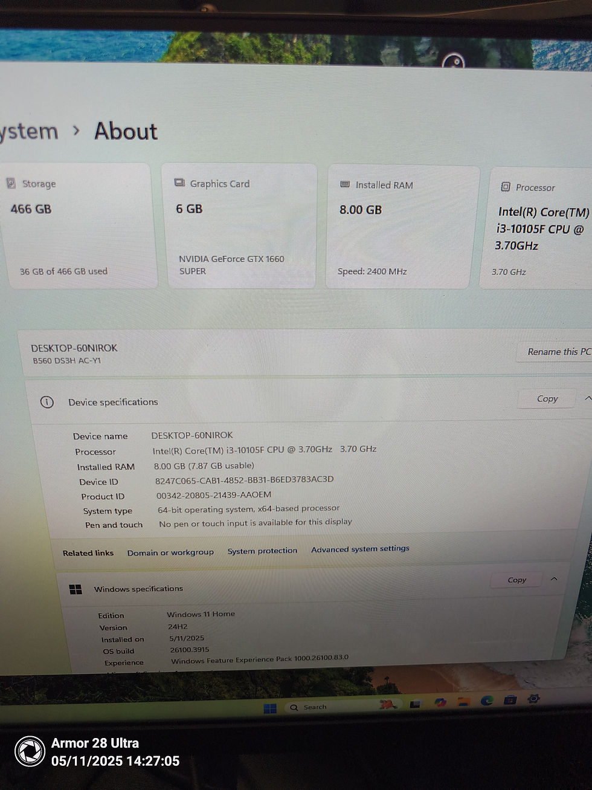Click 8.00 GB (7.87 GB usable) value

pyautogui.click(x=204, y=465)
